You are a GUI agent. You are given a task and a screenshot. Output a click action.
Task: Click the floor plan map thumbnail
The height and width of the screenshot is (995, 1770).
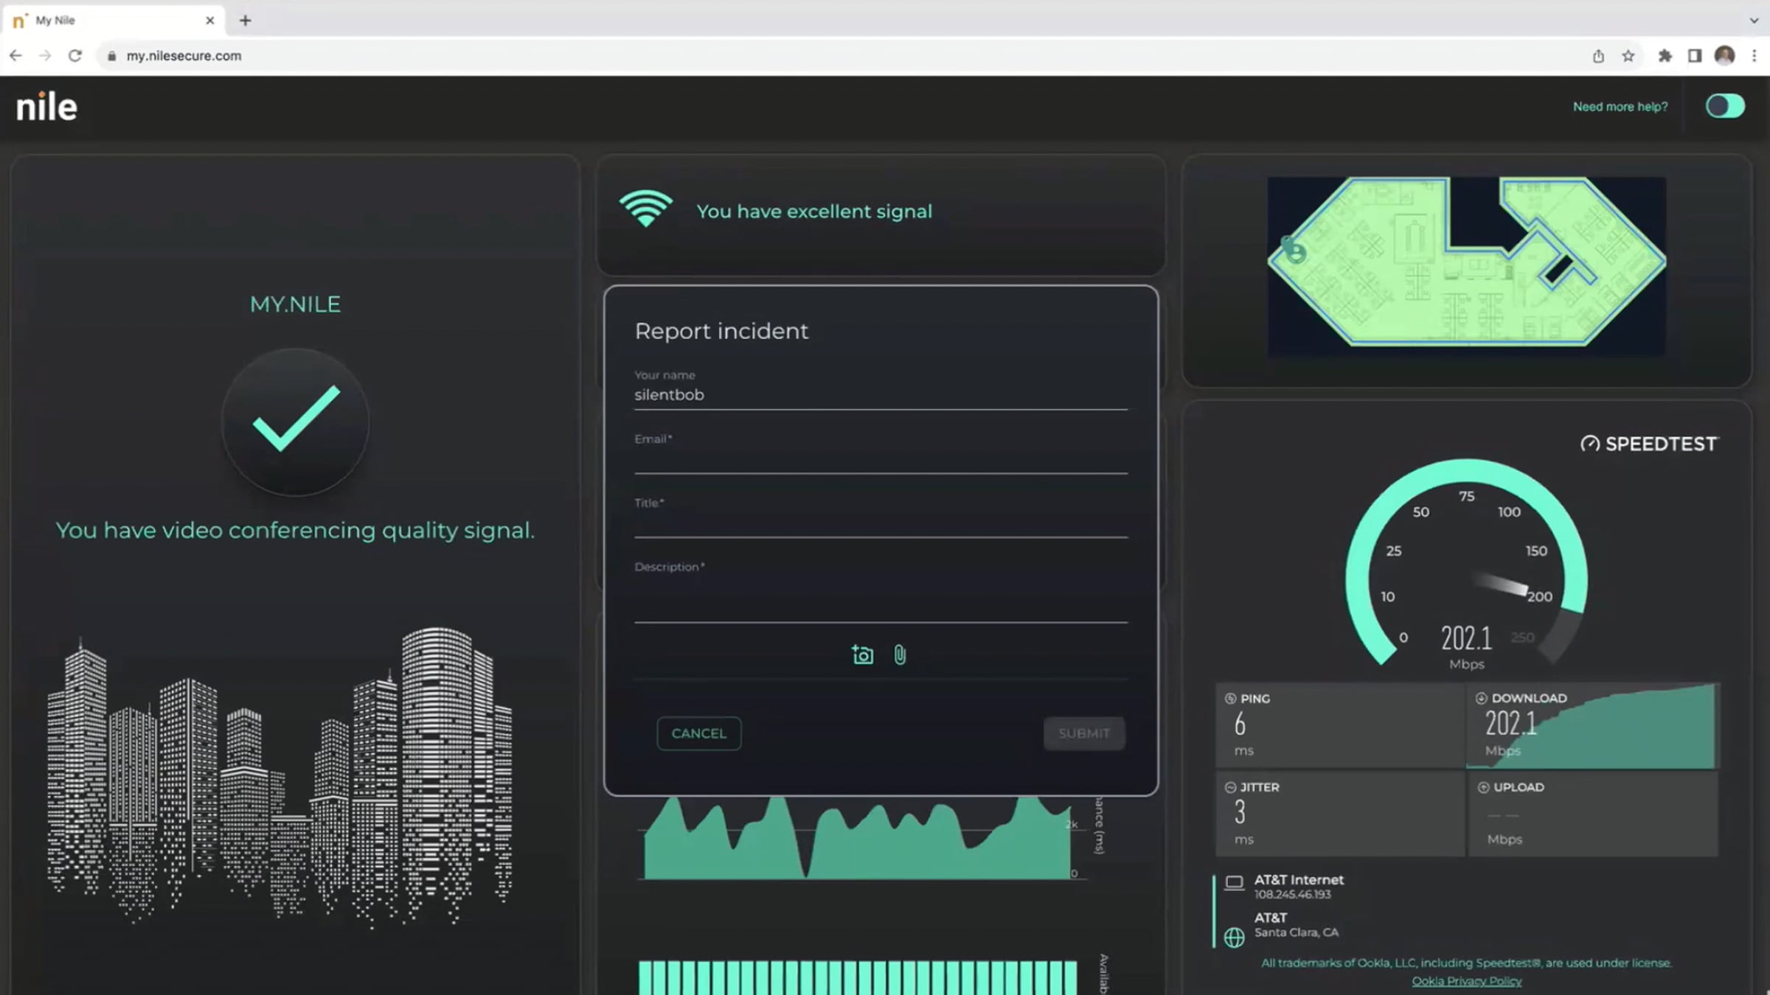pos(1466,267)
